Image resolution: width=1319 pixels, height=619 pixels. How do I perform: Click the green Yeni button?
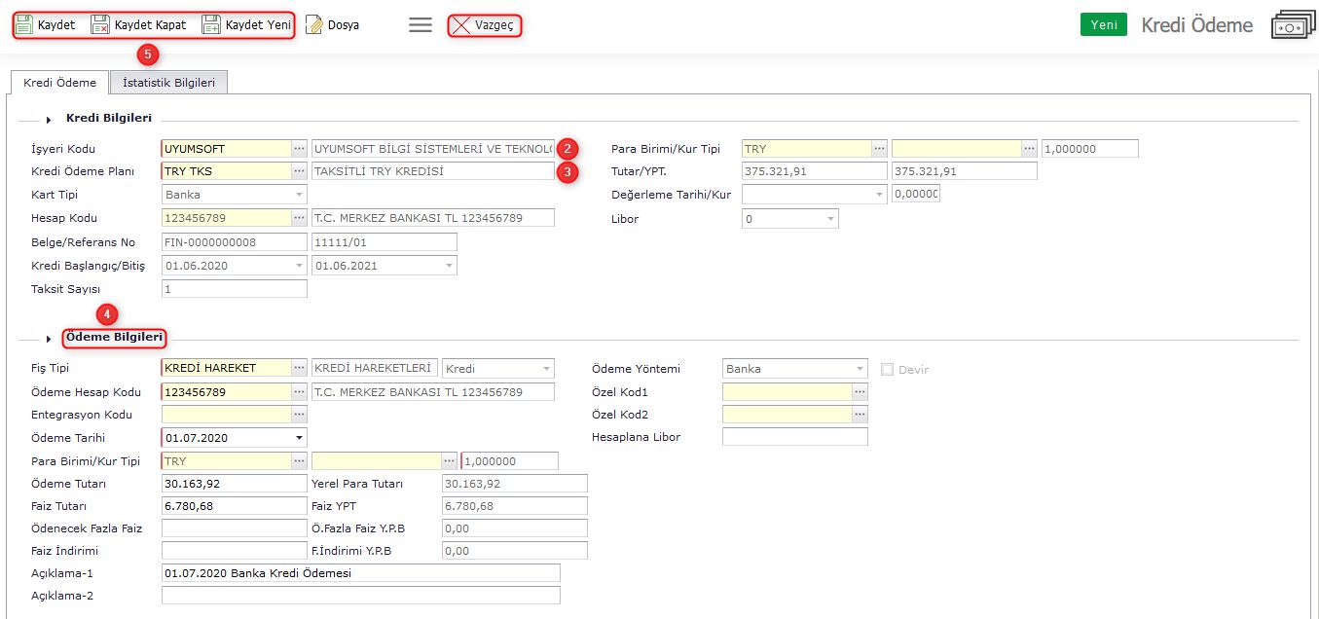1103,25
